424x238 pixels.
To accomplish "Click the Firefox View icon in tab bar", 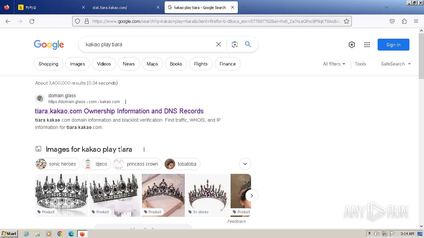I will tap(7, 7).
